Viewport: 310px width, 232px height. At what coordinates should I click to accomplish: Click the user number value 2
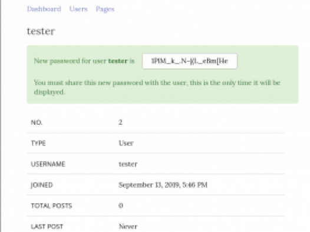pyautogui.click(x=121, y=122)
